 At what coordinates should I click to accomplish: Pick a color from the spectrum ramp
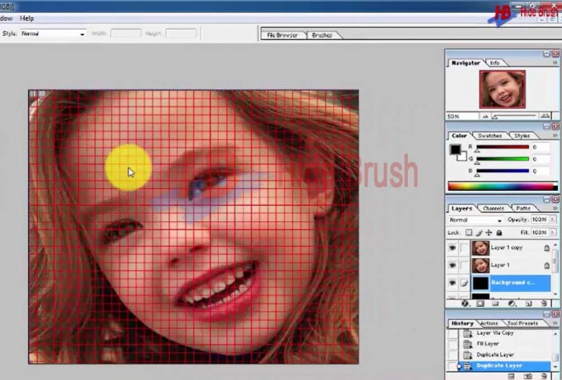pyautogui.click(x=500, y=187)
